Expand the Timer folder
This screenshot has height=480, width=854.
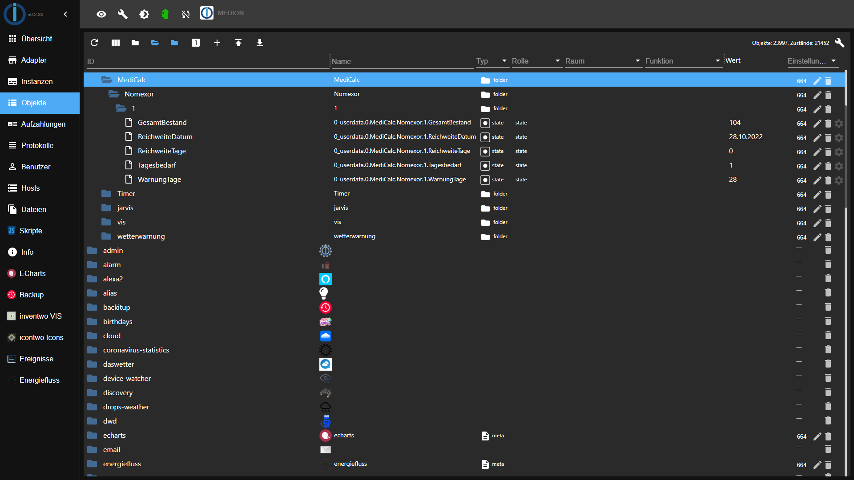tap(106, 194)
